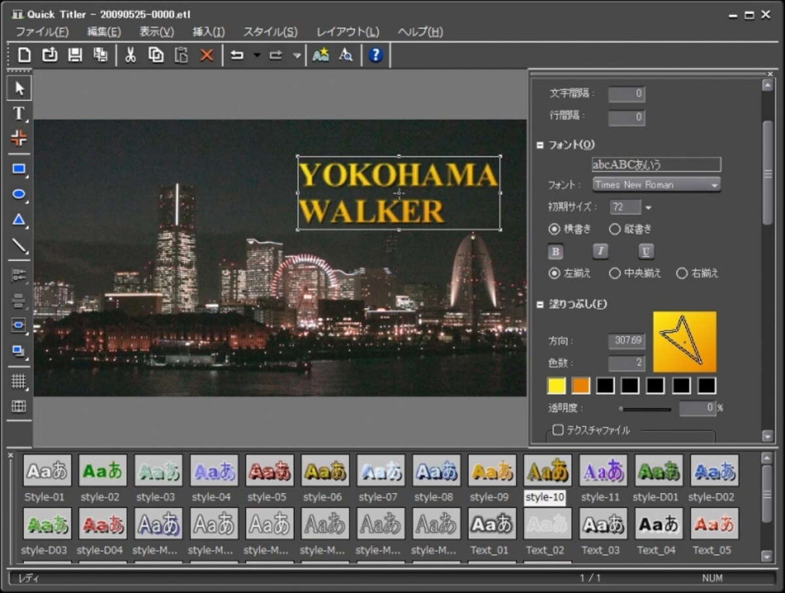Click the new style icon with star
785x593 pixels.
pos(321,55)
